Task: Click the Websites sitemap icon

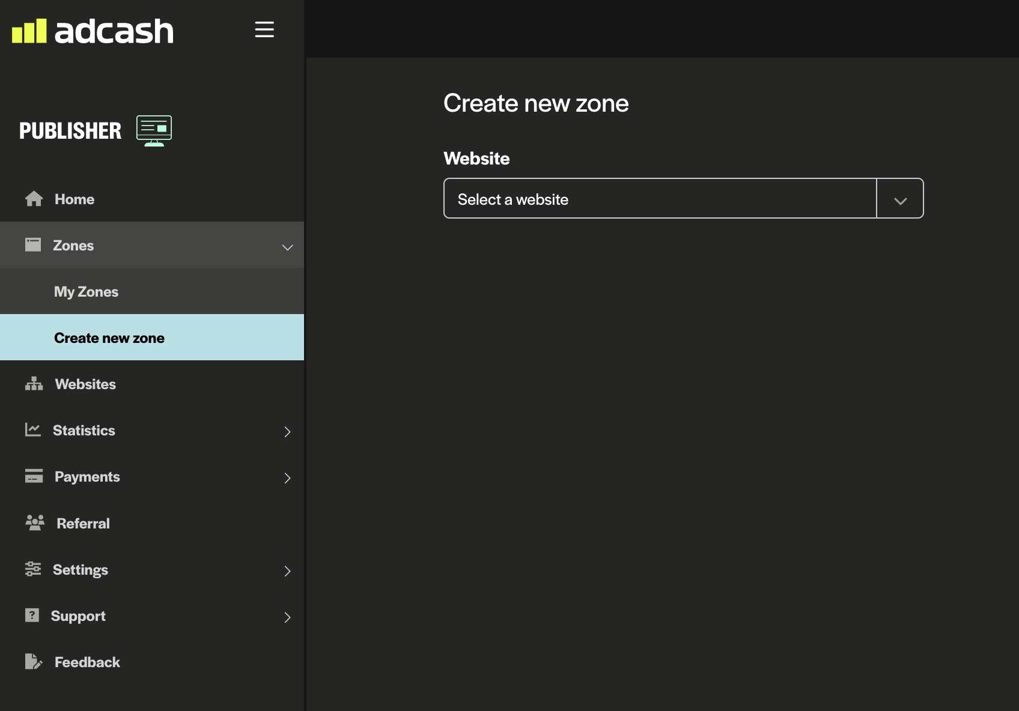Action: pyautogui.click(x=34, y=384)
